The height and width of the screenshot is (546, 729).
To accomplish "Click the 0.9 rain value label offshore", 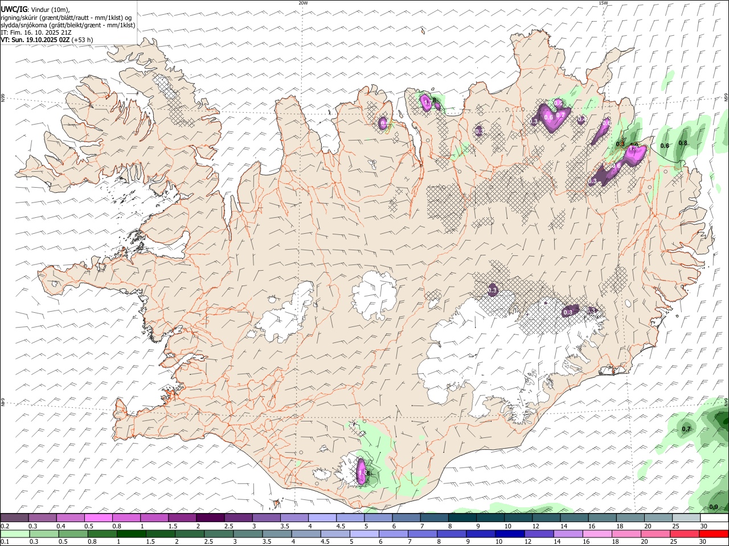I will pyautogui.click(x=714, y=507).
